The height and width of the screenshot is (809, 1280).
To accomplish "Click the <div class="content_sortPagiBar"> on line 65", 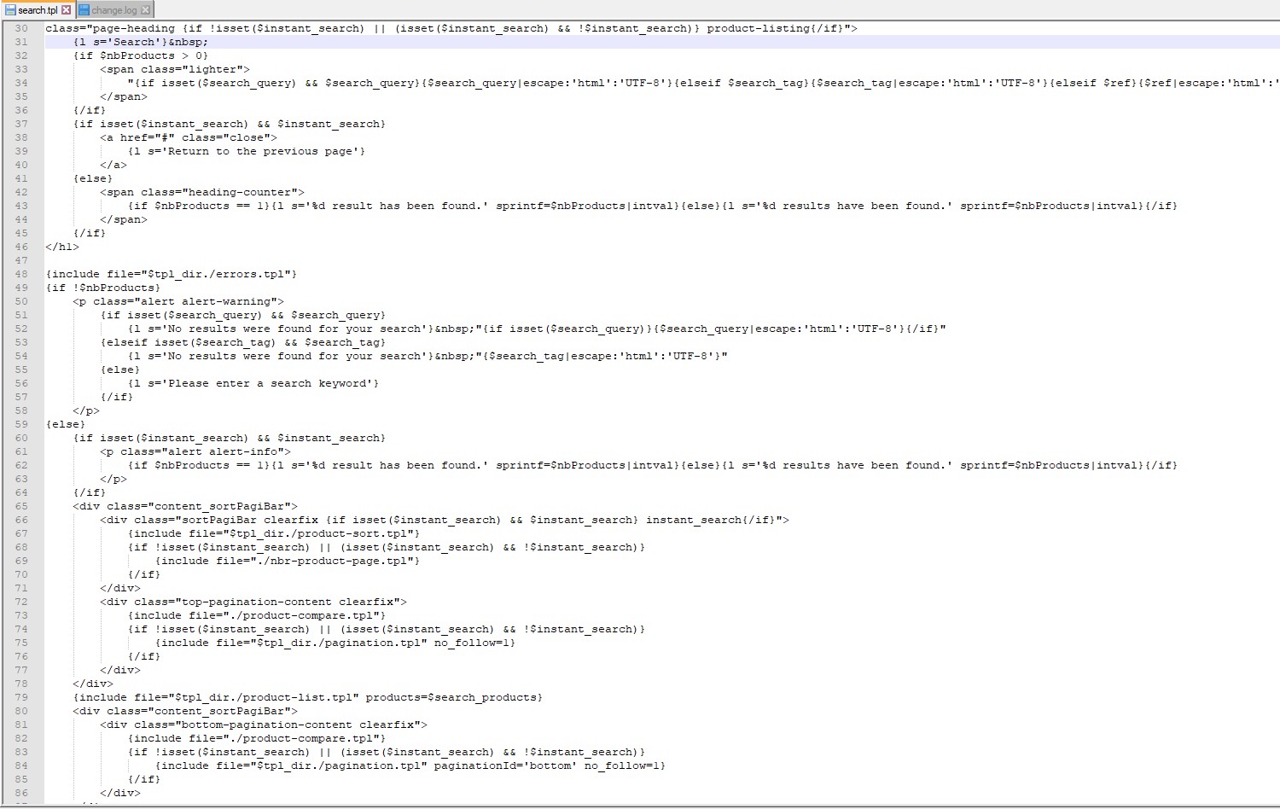I will [185, 506].
